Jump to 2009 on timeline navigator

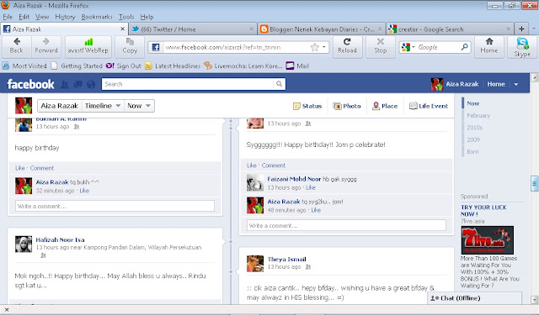click(x=473, y=139)
